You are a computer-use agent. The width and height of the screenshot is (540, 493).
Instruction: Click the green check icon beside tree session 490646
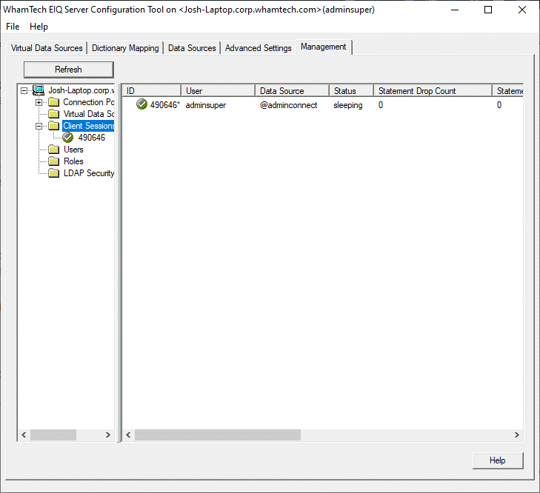point(68,138)
